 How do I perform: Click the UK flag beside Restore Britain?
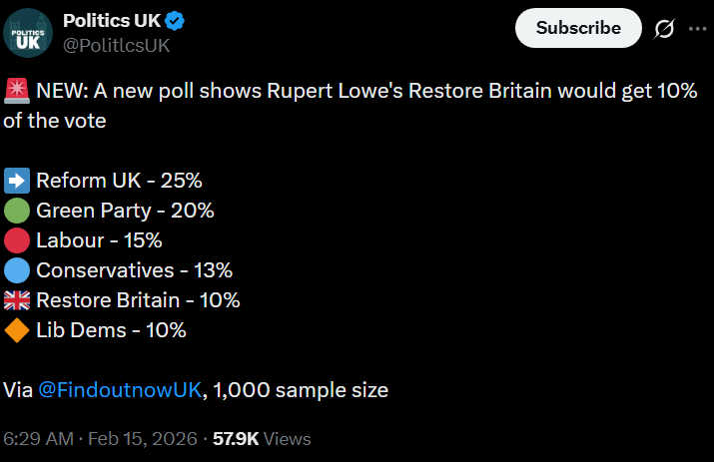point(17,300)
